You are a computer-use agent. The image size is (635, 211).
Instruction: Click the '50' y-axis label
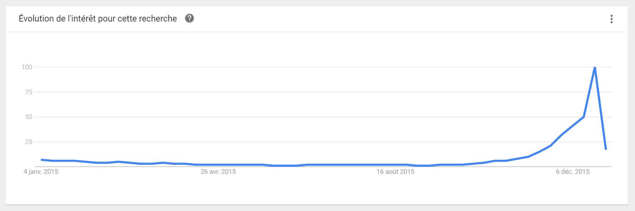[x=28, y=117]
